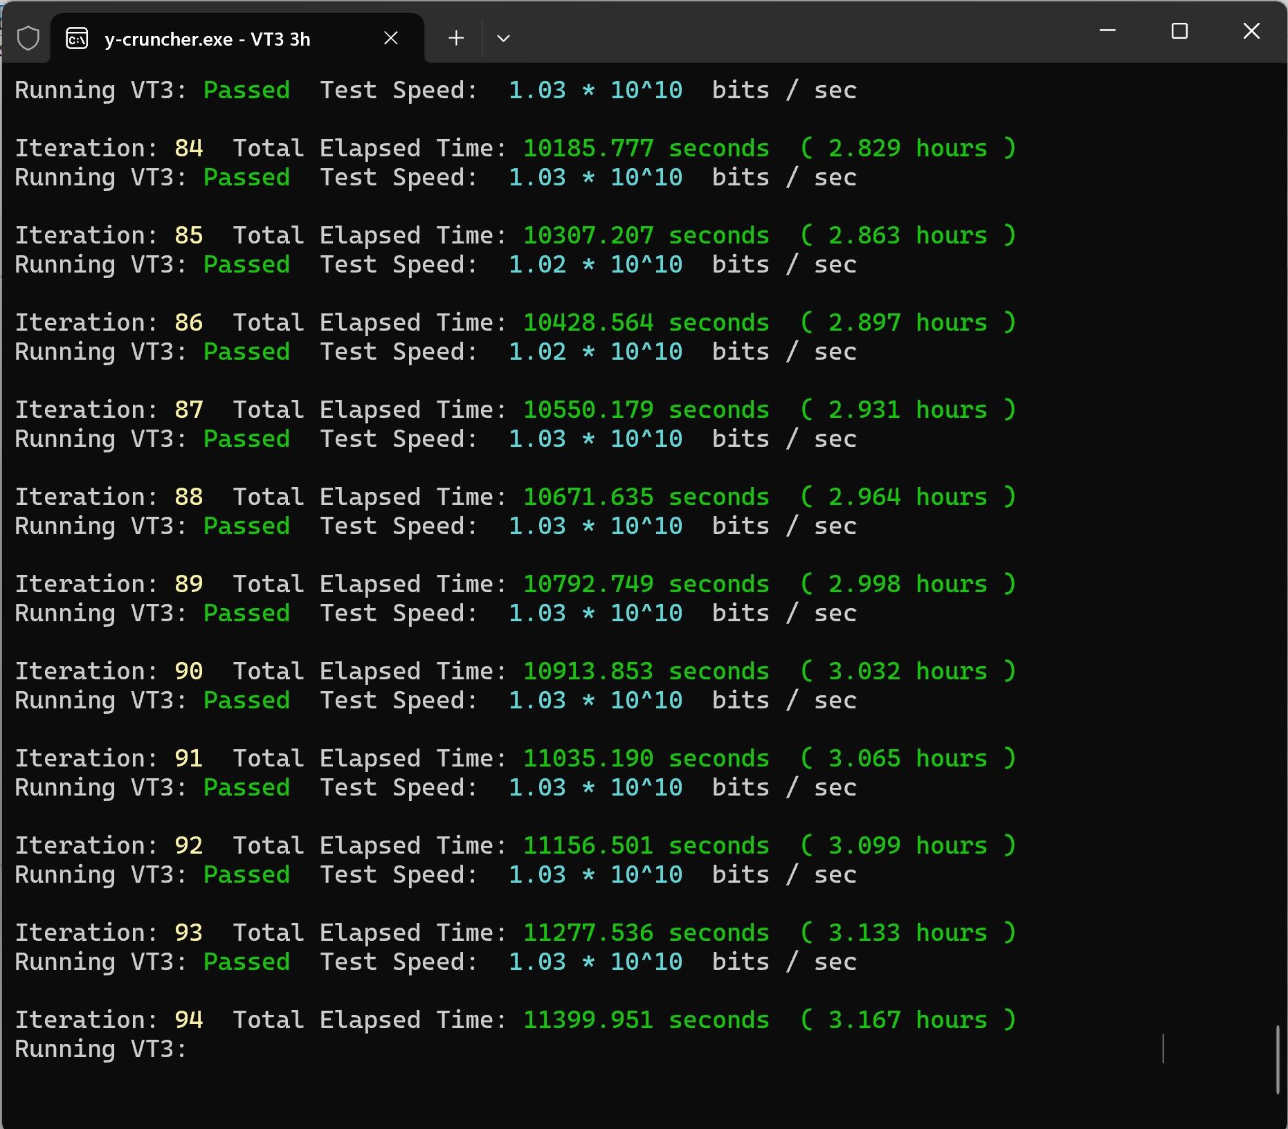Click the iteration number 88

pos(188,497)
